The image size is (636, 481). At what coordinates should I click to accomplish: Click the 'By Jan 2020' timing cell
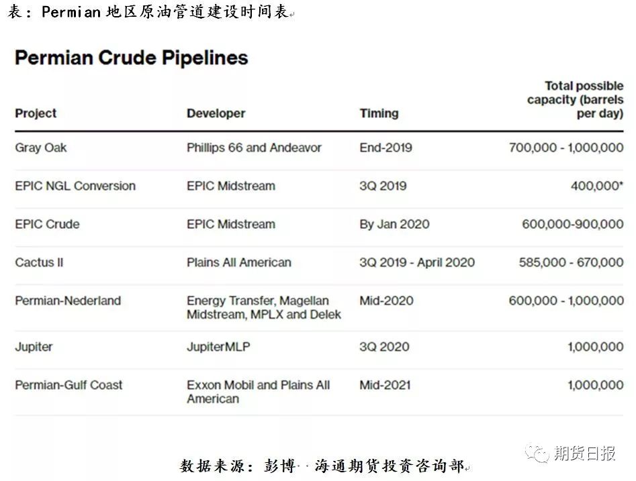[394, 224]
